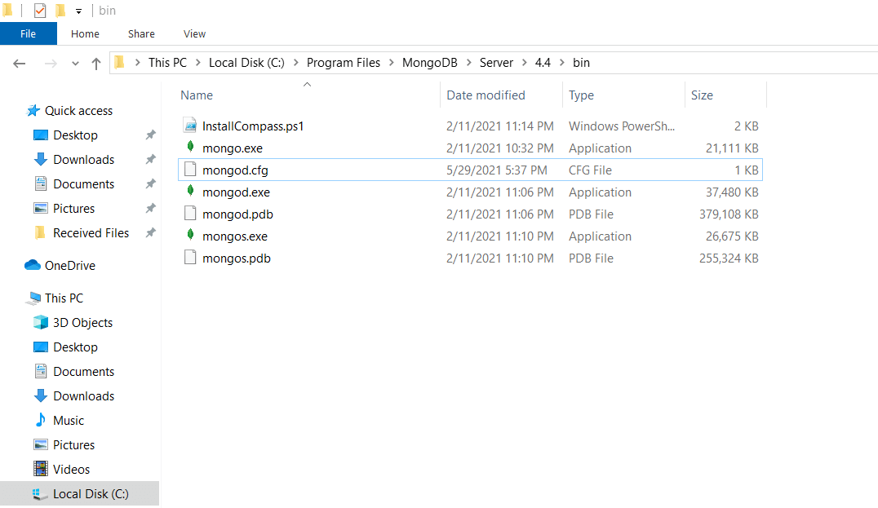Expand the chevron after This PC breadcrumb
Screen dimensions: 878x508
click(x=198, y=63)
